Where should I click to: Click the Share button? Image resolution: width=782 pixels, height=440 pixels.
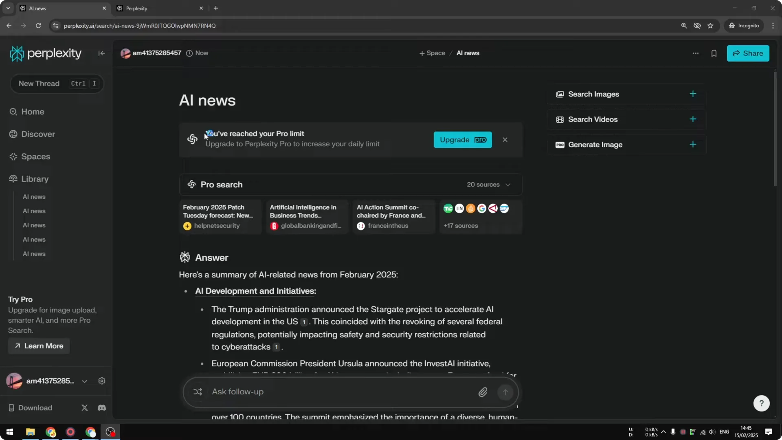tap(748, 53)
